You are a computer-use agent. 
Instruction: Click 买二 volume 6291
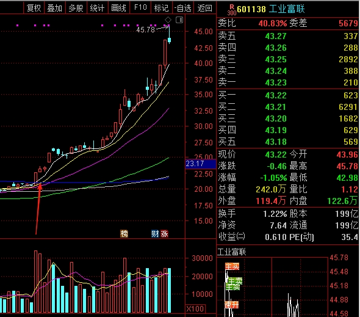(x=348, y=107)
